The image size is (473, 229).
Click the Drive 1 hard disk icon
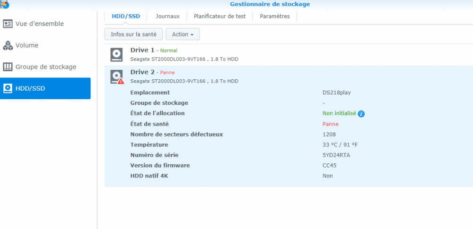(116, 55)
